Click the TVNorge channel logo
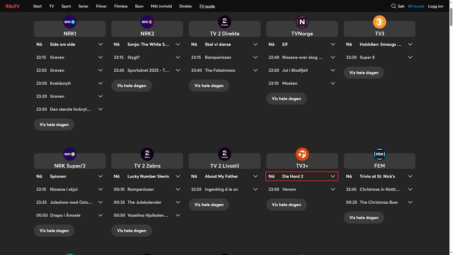Screen dimensions: 453x255 pyautogui.click(x=302, y=22)
